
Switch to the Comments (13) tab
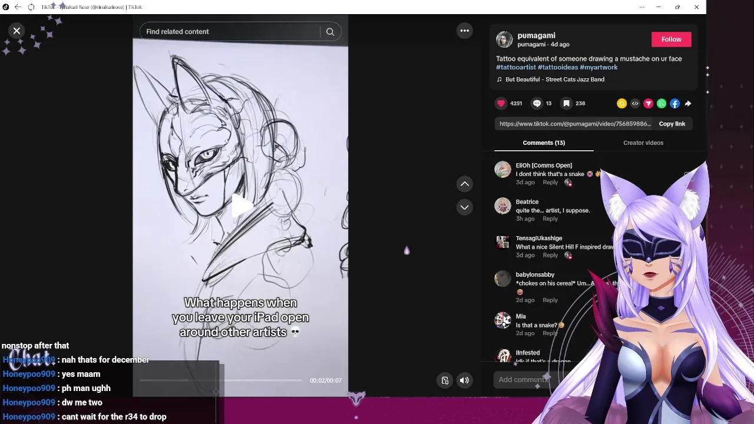pos(544,143)
